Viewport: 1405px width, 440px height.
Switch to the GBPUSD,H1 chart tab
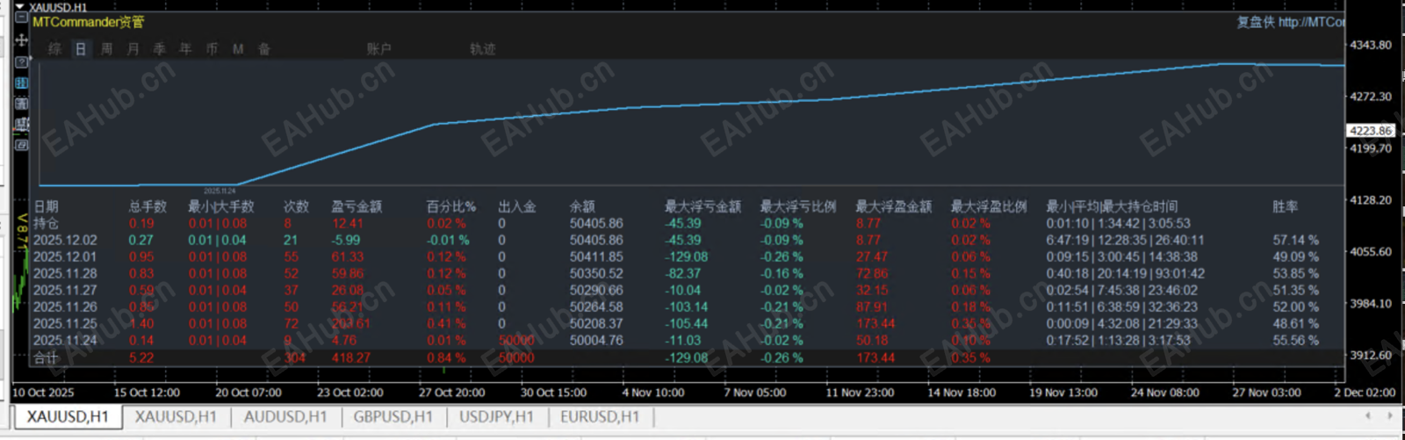click(x=393, y=416)
